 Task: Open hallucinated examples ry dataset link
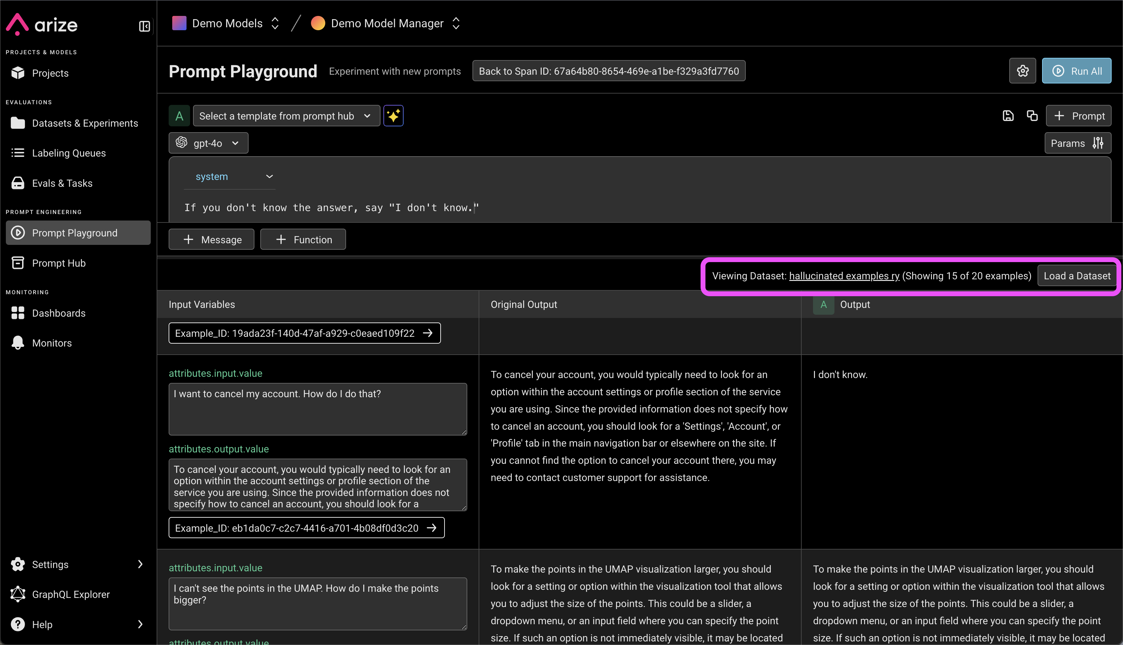pos(844,275)
